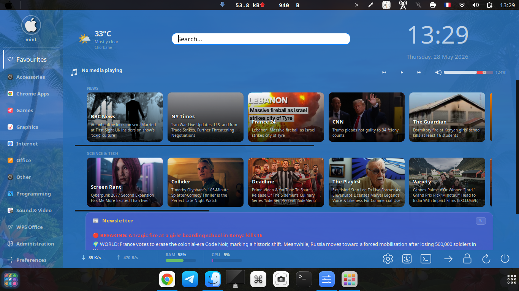The height and width of the screenshot is (291, 519).
Task: Select the Favourites category
Action: pyautogui.click(x=32, y=59)
